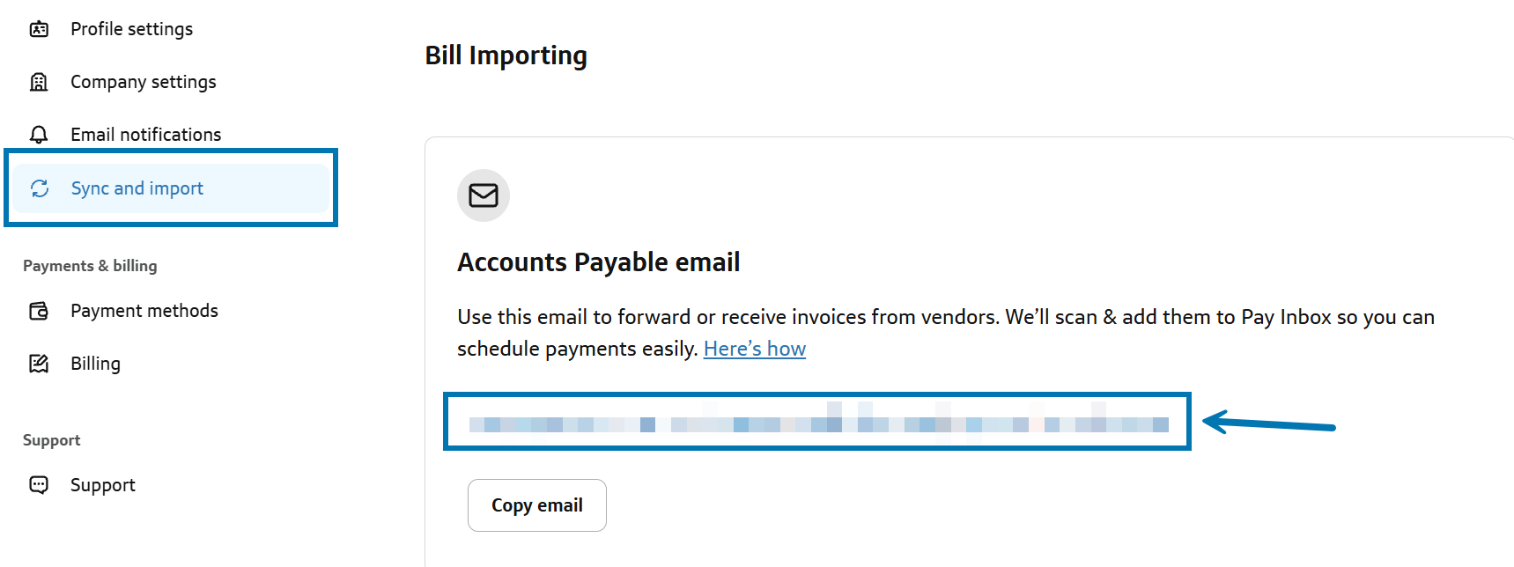Click the Support chat bubble icon
Image resolution: width=1514 pixels, height=567 pixels.
tap(39, 485)
